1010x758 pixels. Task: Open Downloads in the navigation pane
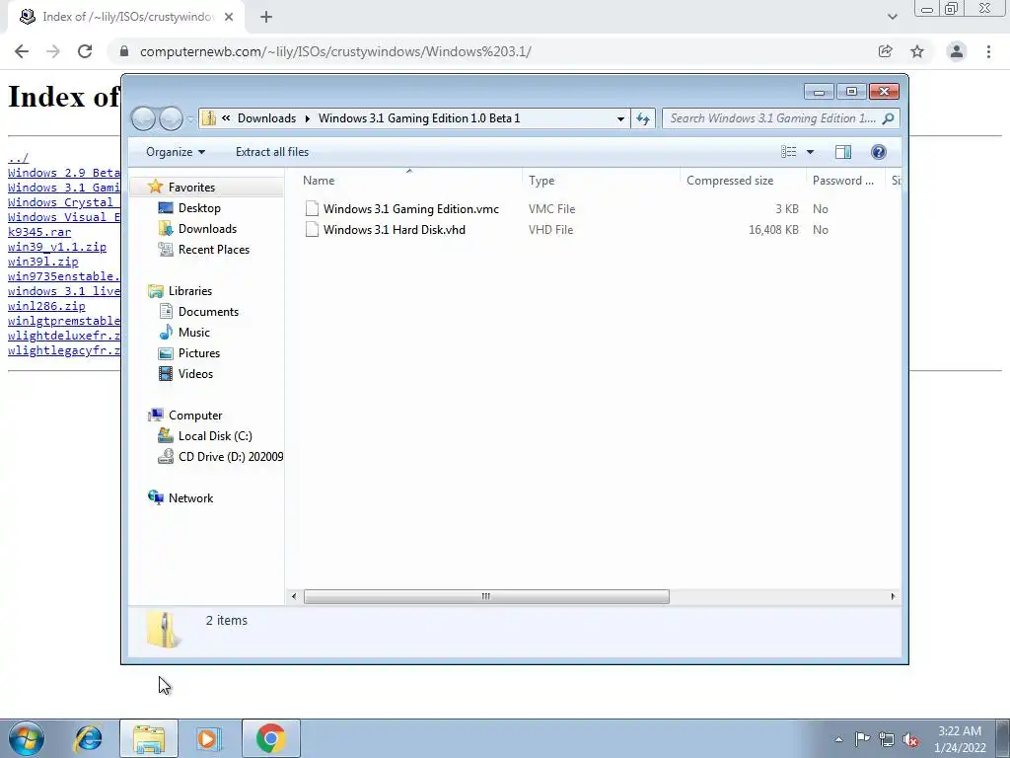click(207, 229)
